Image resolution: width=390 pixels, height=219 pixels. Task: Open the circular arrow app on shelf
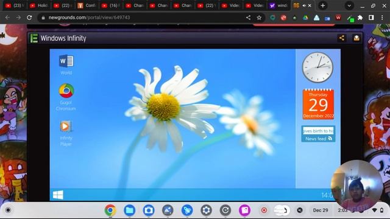pyautogui.click(x=225, y=210)
